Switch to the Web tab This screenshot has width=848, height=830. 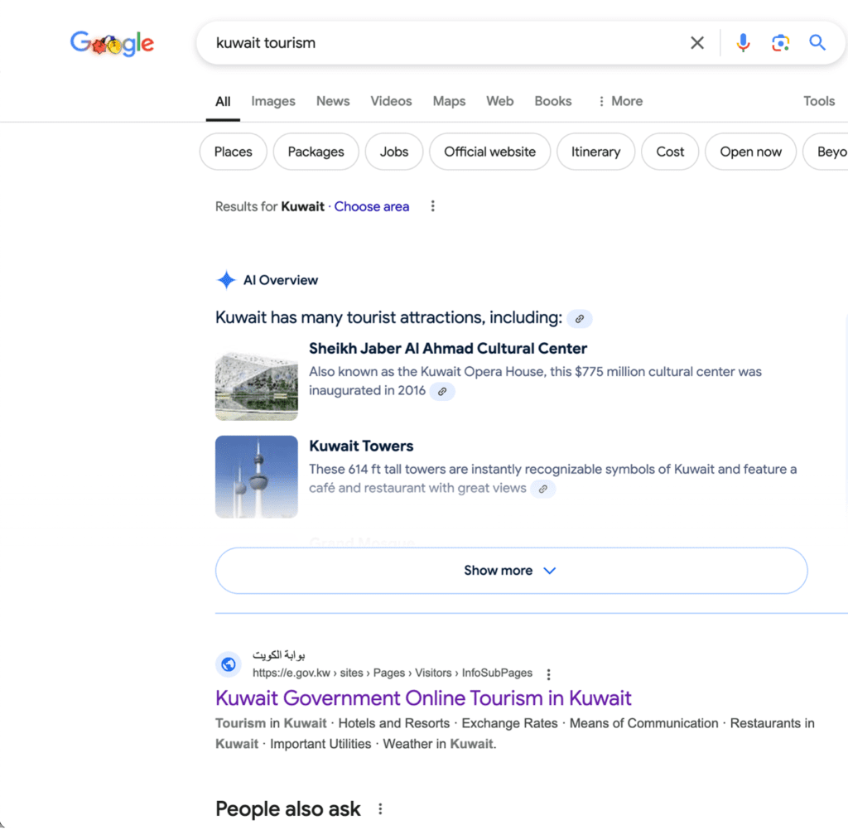(x=499, y=101)
